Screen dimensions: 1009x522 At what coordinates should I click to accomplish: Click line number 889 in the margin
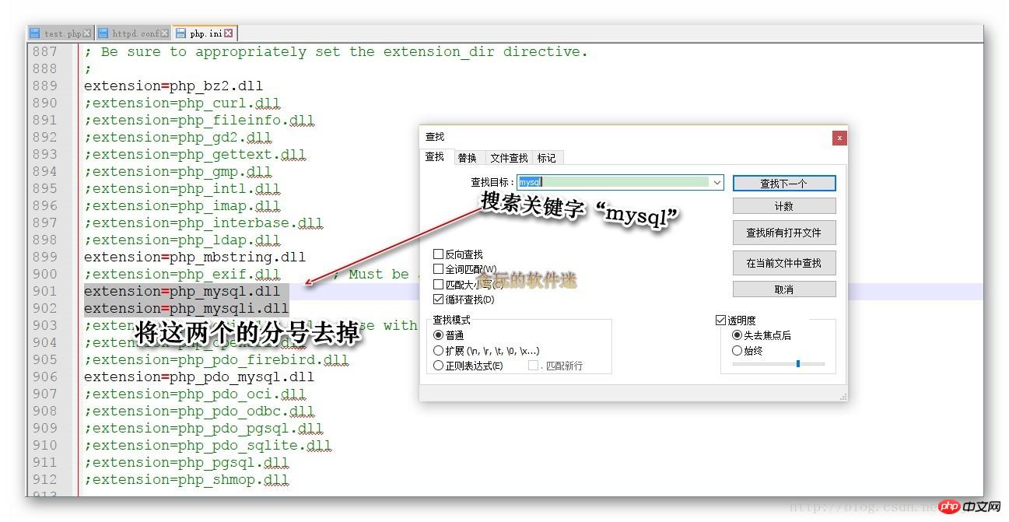click(45, 86)
